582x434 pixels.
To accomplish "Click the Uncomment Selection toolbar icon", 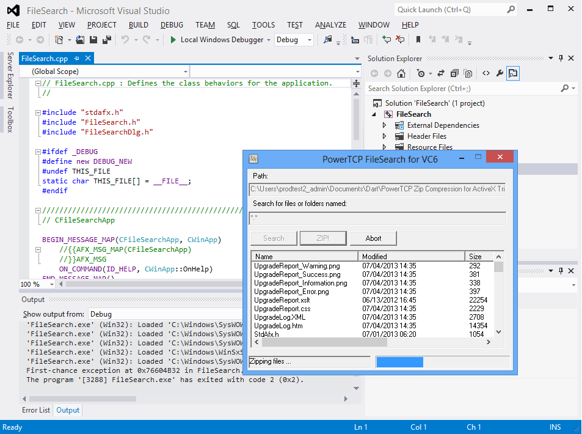I will point(400,39).
